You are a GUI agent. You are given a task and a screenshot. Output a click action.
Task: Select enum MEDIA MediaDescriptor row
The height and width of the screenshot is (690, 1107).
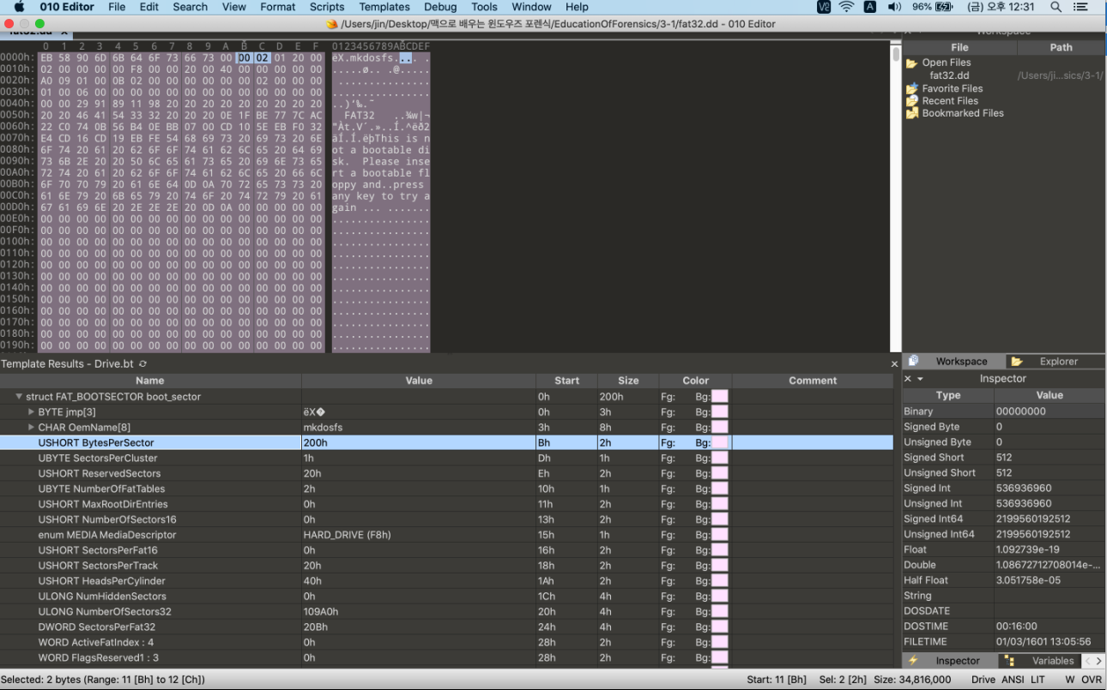tap(446, 535)
